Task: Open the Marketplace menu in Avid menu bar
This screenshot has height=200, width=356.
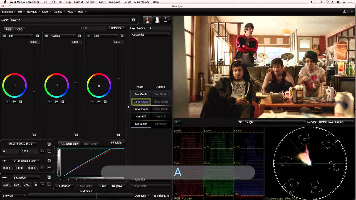Action: 142,2
